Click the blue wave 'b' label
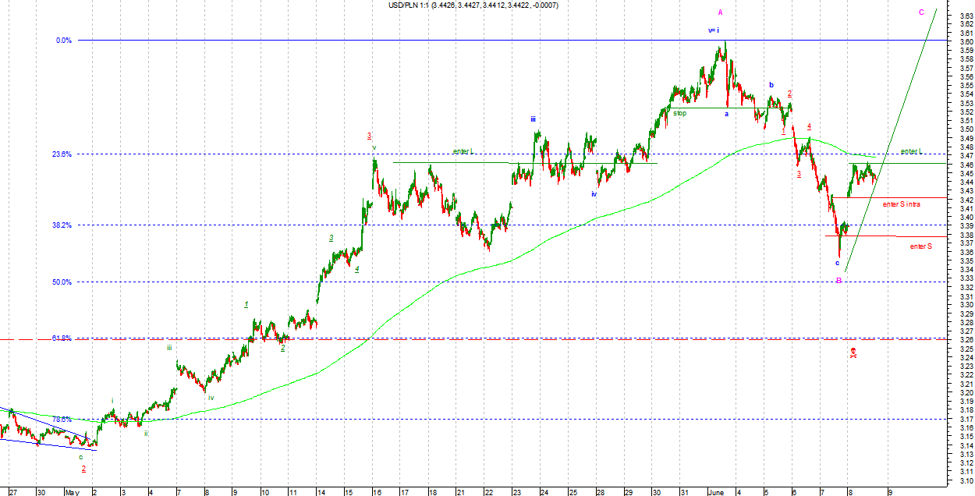 [771, 85]
